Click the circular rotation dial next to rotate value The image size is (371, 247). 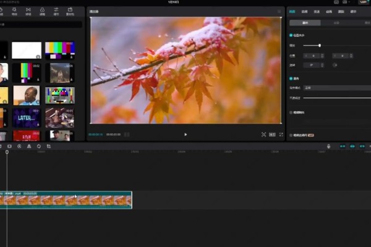[335, 65]
